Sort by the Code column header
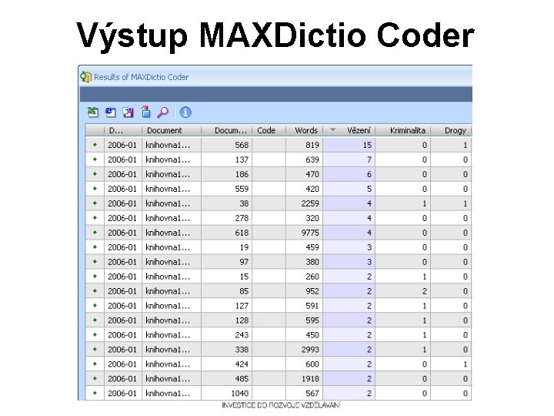 pyautogui.click(x=269, y=130)
